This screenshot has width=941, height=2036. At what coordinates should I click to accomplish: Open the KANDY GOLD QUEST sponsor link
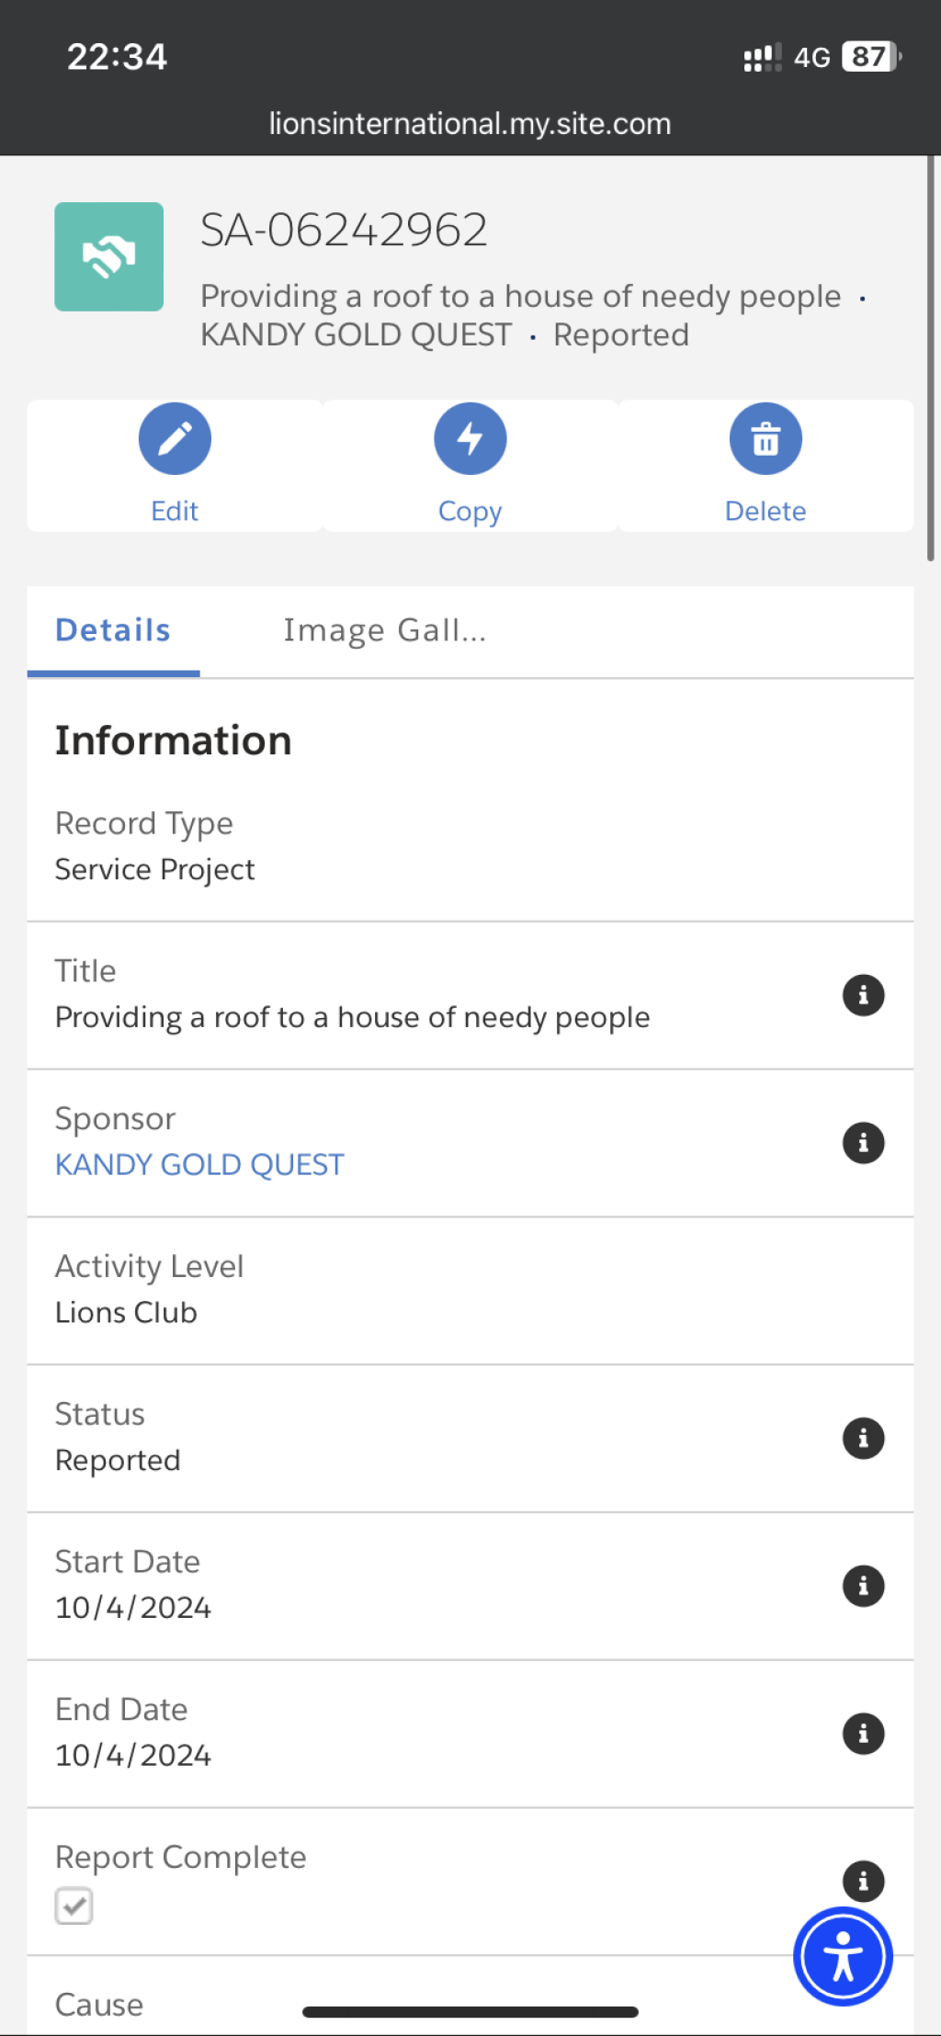click(199, 1164)
